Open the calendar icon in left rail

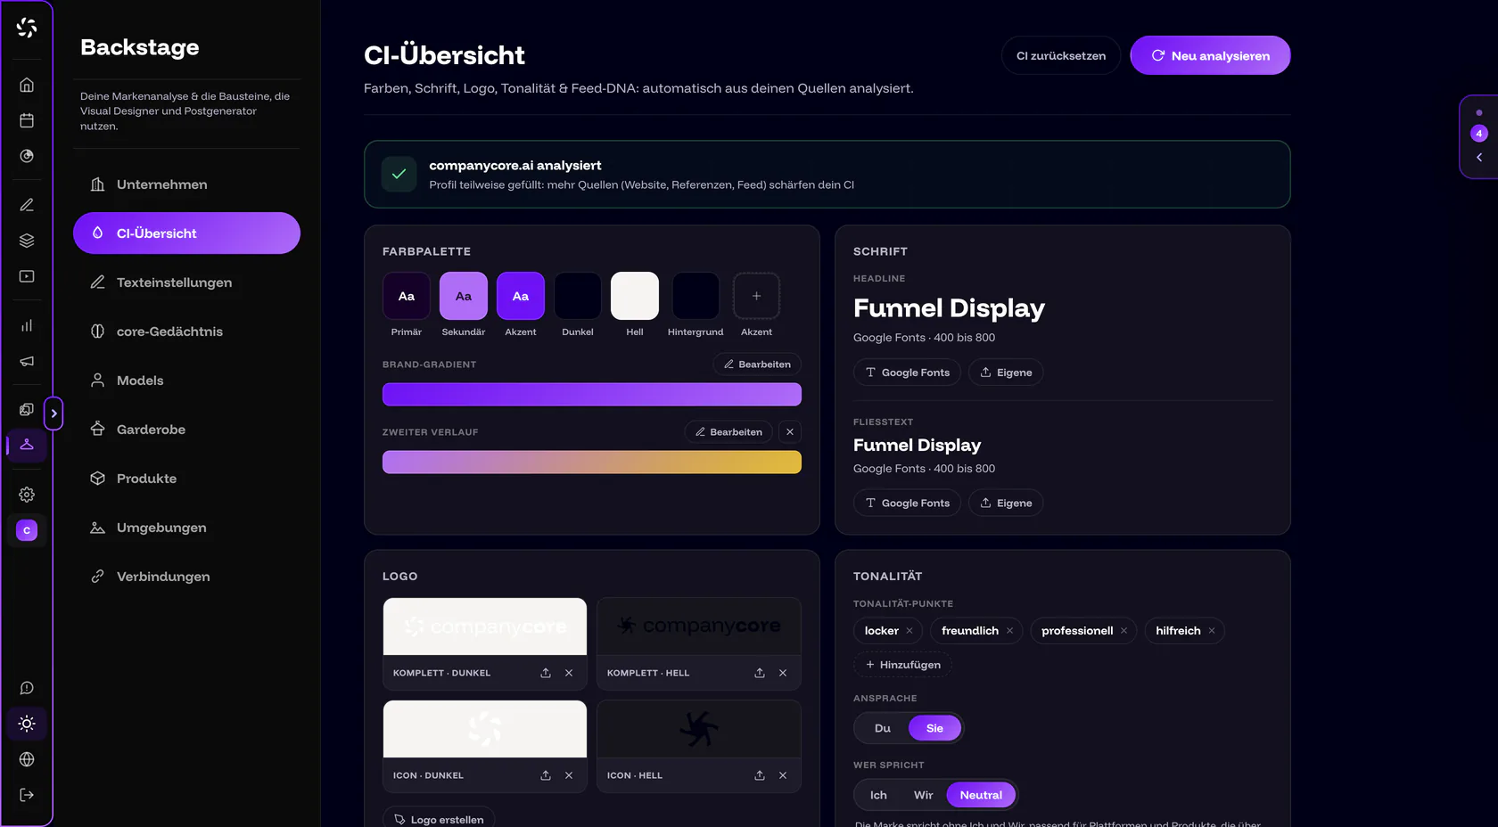27,120
